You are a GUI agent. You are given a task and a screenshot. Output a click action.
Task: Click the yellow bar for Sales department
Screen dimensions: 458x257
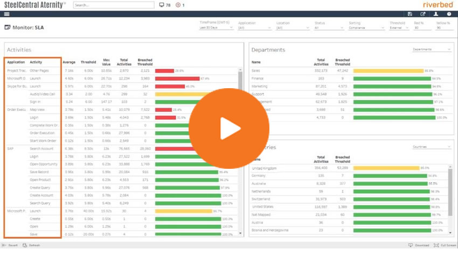point(388,71)
